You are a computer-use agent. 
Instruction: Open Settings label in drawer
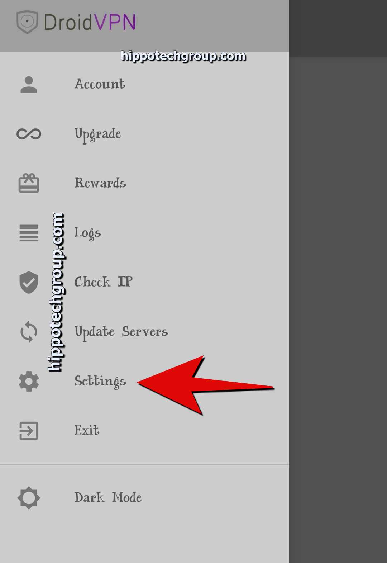tap(100, 381)
